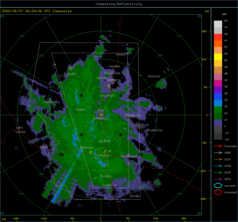Click the red forecast arrow legend icon
Screen dimensions: 238x222
tap(218, 146)
